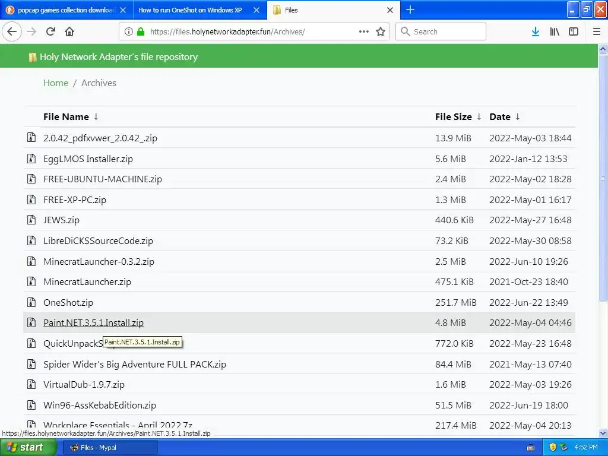Click the browser Search box

pos(441,32)
